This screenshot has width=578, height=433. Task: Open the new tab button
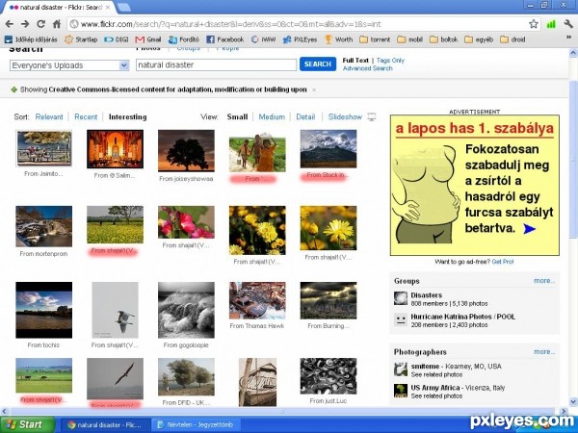(123, 7)
